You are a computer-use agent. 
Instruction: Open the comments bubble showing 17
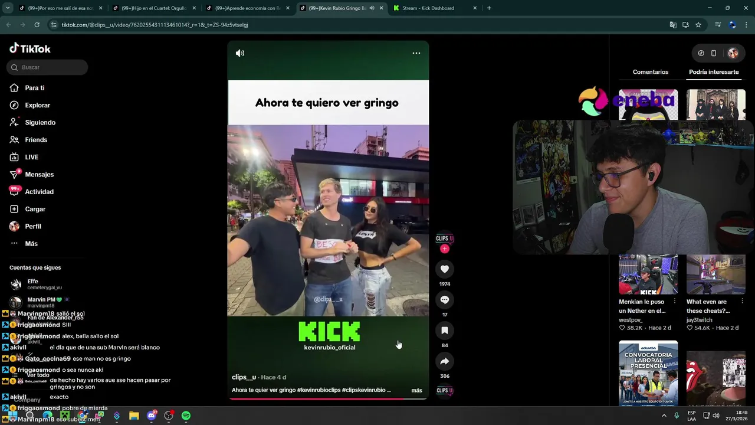[445, 300]
